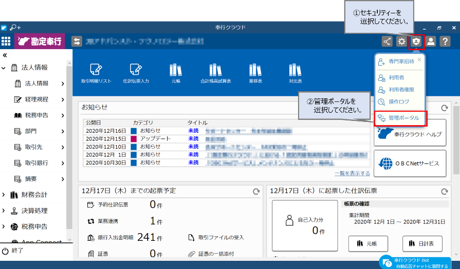Image resolution: width=460 pixels, height=269 pixels.
Task: Expand 経理規程 submenu
Action: pyautogui.click(x=63, y=99)
